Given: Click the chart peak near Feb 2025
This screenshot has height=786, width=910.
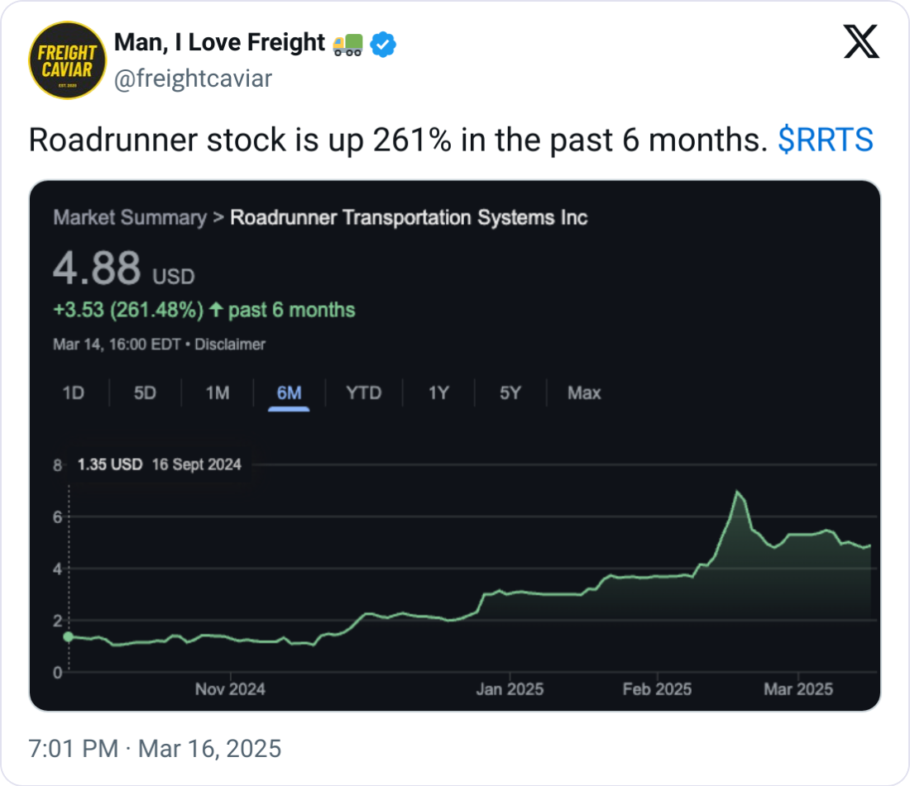Looking at the screenshot, I should 736,492.
